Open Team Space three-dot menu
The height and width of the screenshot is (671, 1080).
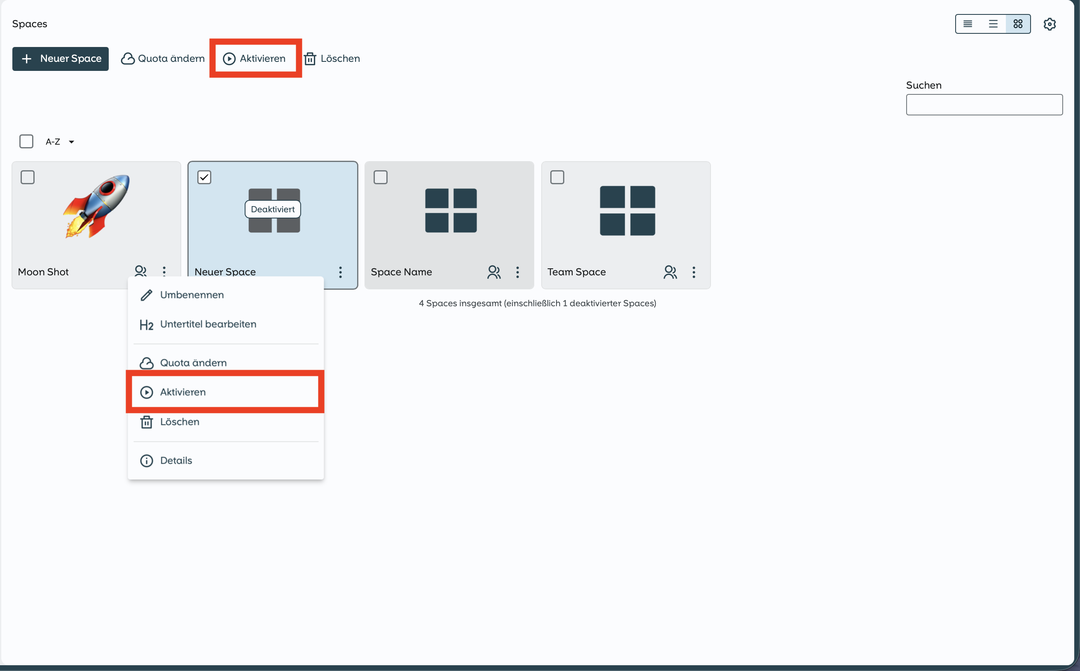[x=694, y=272]
